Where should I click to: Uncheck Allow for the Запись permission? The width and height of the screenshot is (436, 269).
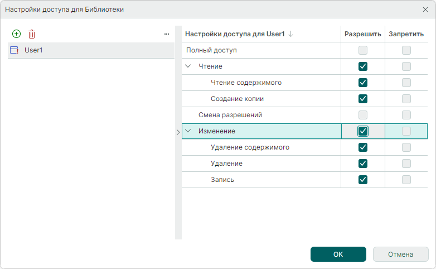tap(363, 180)
